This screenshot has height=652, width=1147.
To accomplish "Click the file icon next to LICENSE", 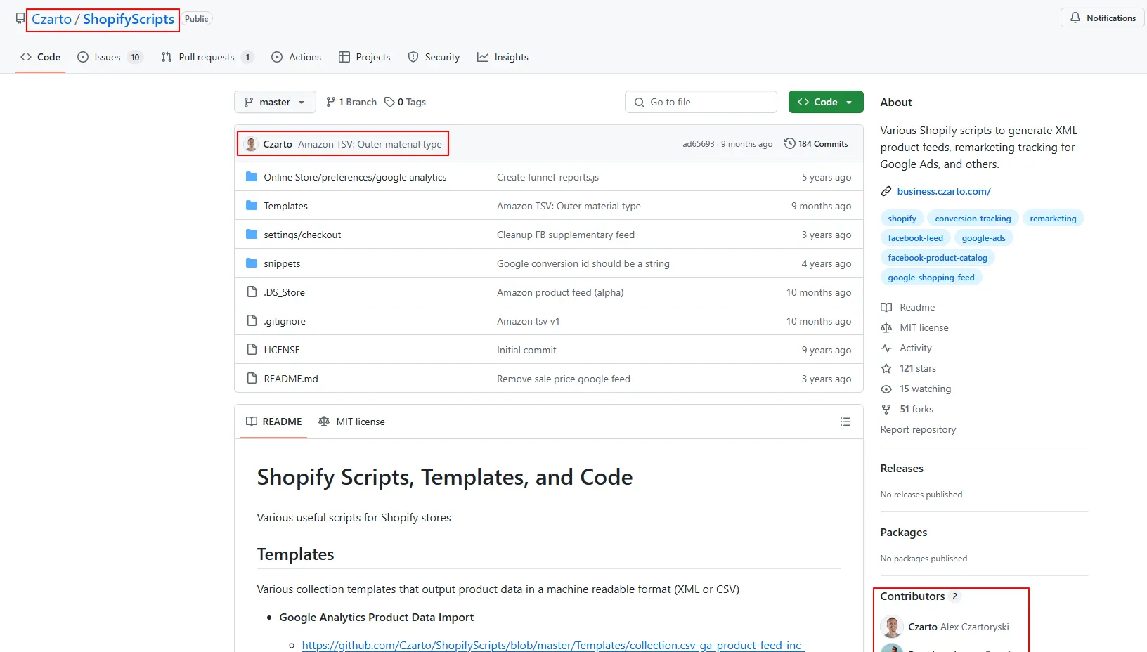I will point(252,350).
